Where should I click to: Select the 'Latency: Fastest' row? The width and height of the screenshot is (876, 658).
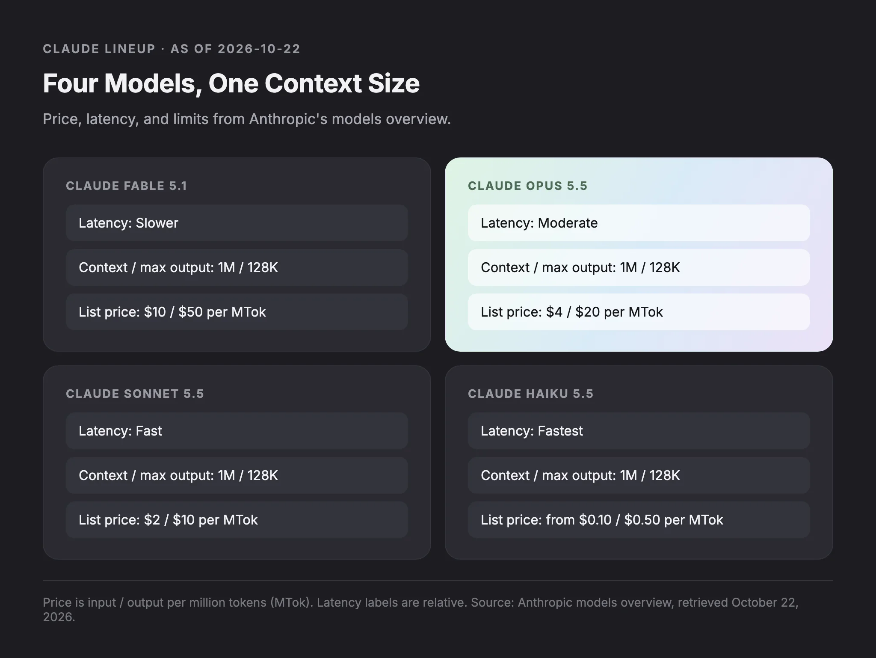[x=639, y=431]
